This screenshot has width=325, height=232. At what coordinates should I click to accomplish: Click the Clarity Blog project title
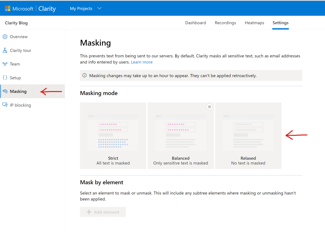click(16, 23)
